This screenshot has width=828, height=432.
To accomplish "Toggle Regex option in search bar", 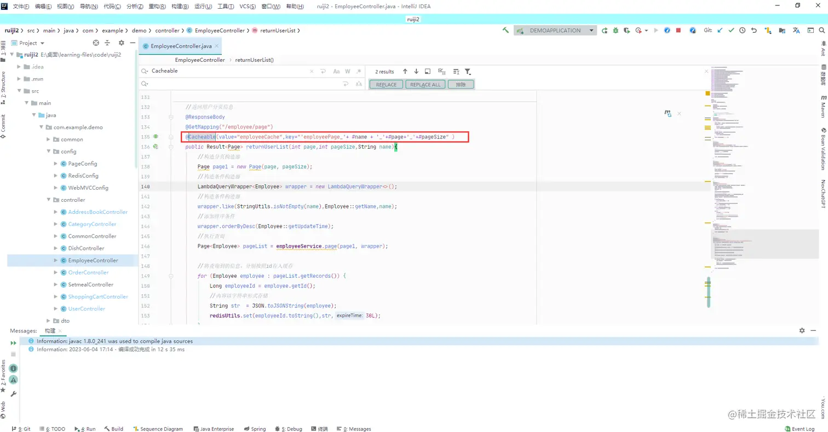I will [359, 72].
